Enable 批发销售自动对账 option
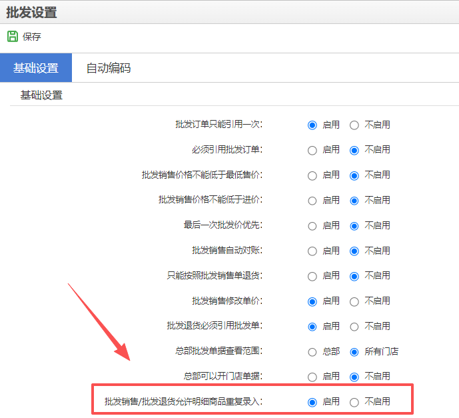The height and width of the screenshot is (418, 459). point(312,251)
